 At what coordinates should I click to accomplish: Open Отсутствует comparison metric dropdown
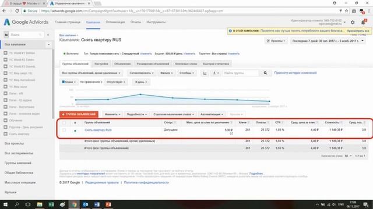tap(115, 82)
